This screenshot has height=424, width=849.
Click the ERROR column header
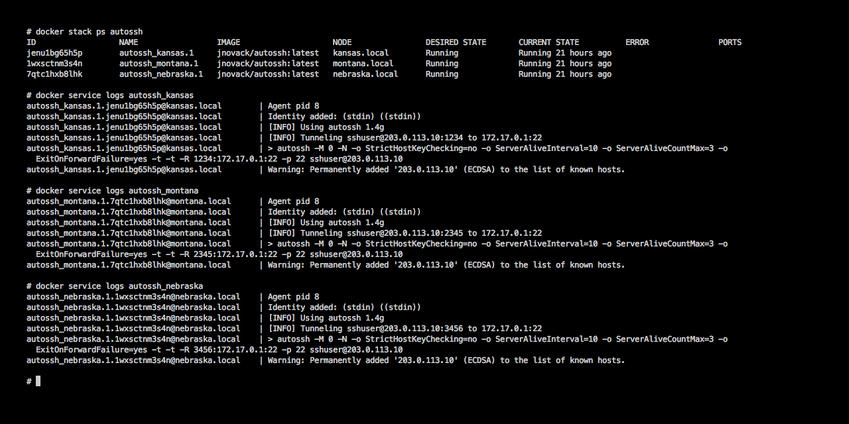click(x=637, y=42)
